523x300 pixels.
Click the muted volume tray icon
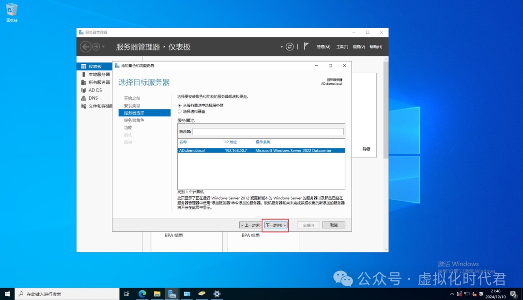474,294
